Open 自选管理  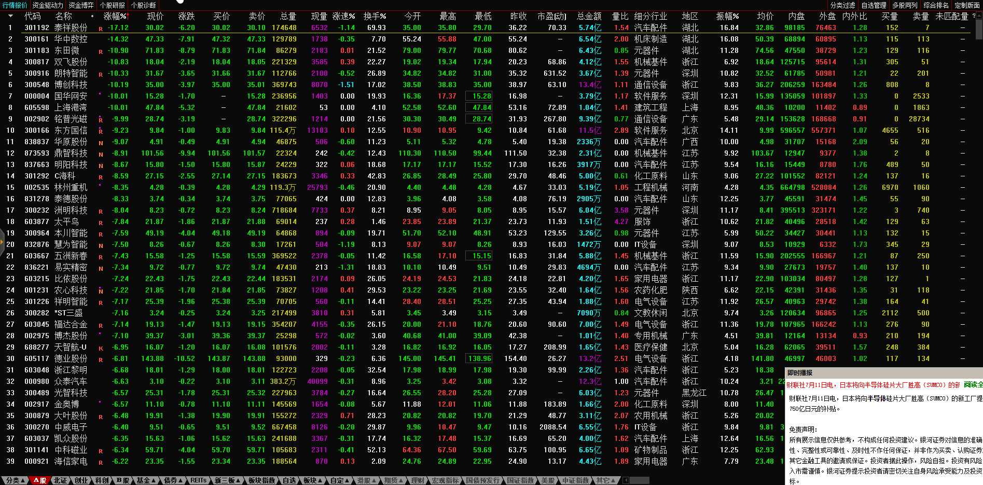coord(874,5)
